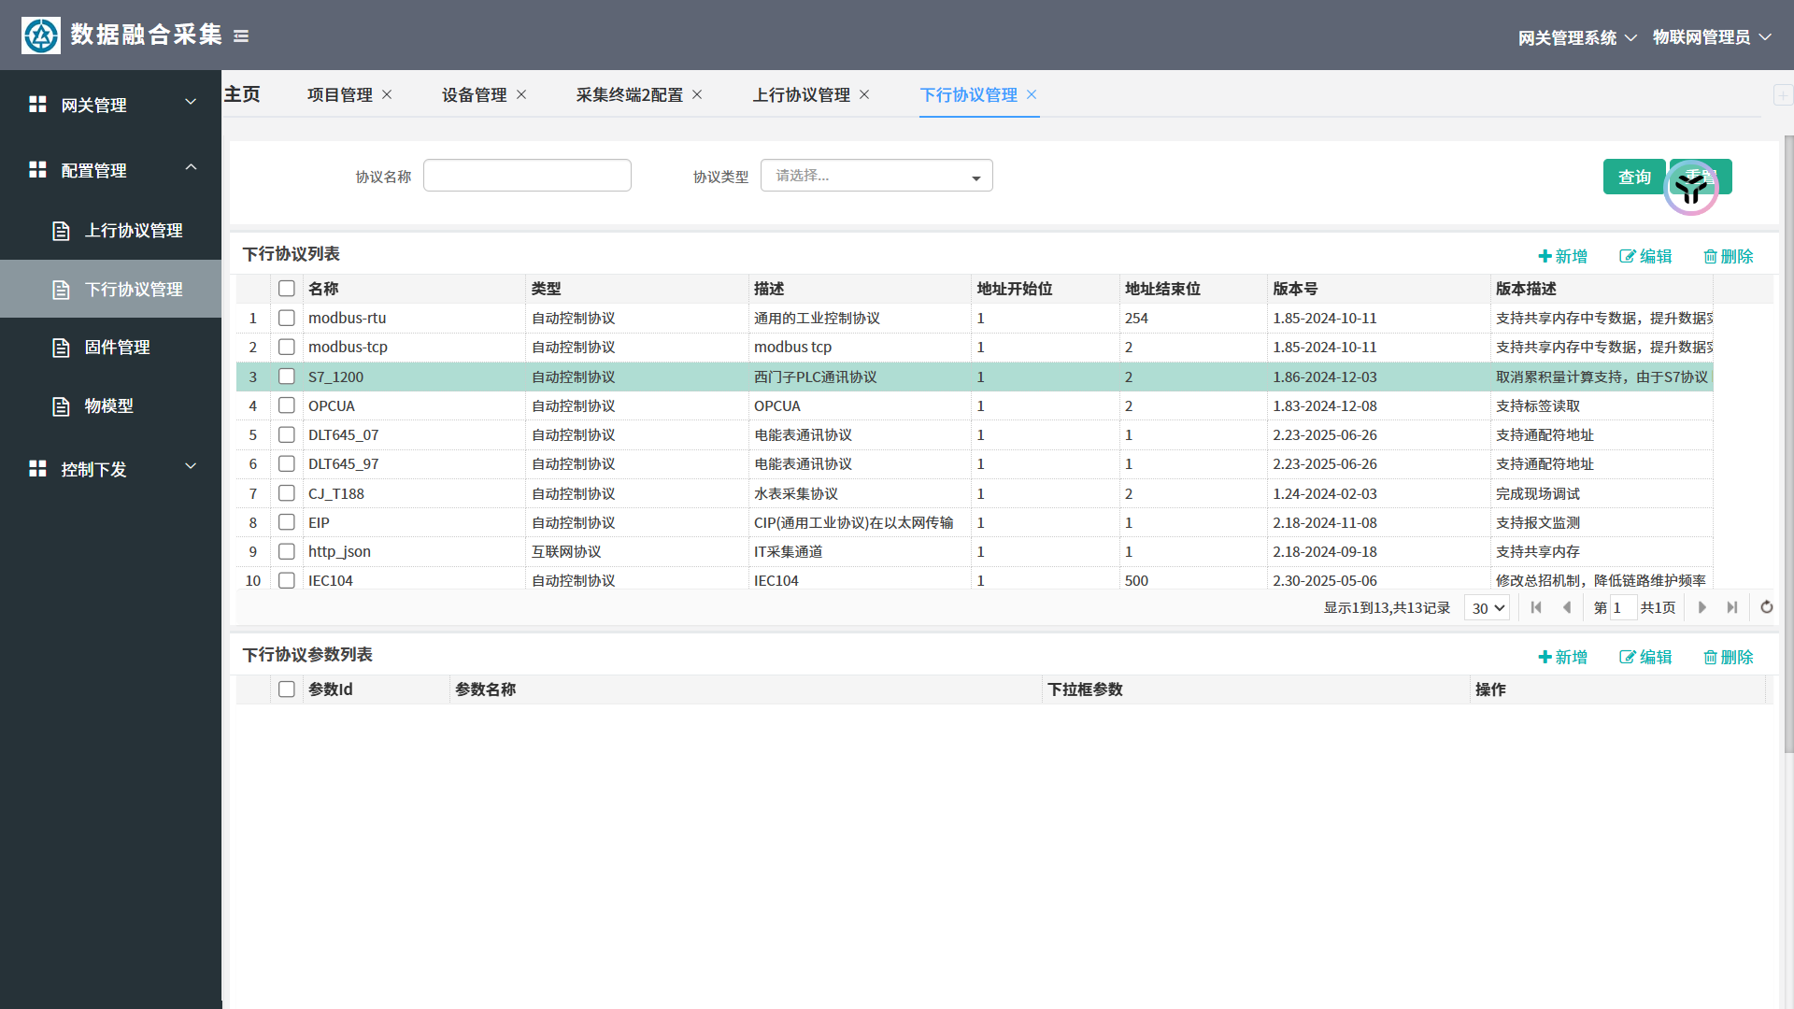1794x1009 pixels.
Task: Open the 协议类型 dropdown
Action: 876,176
